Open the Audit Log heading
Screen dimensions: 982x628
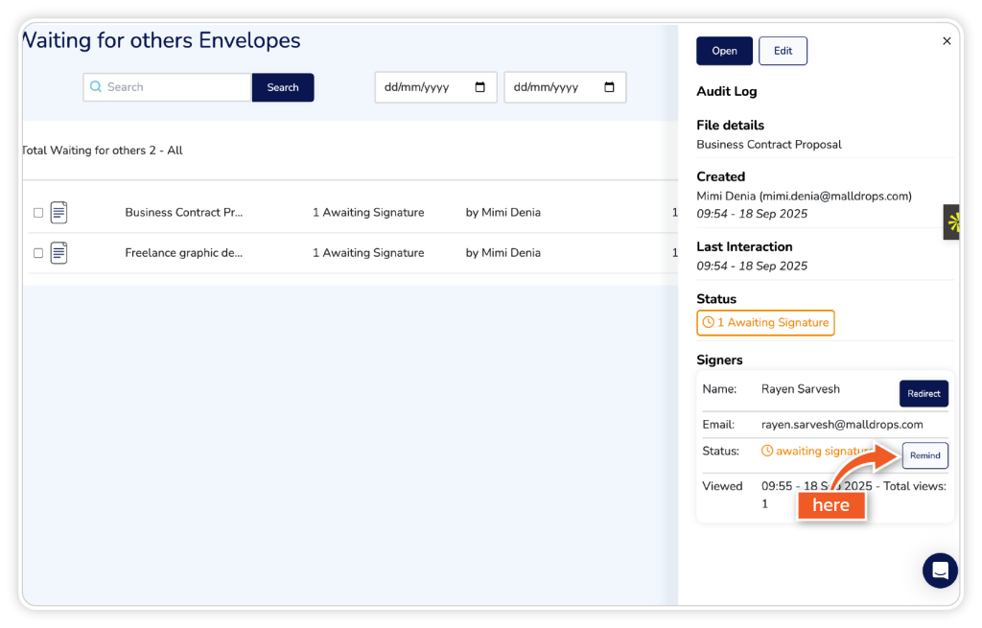click(726, 92)
